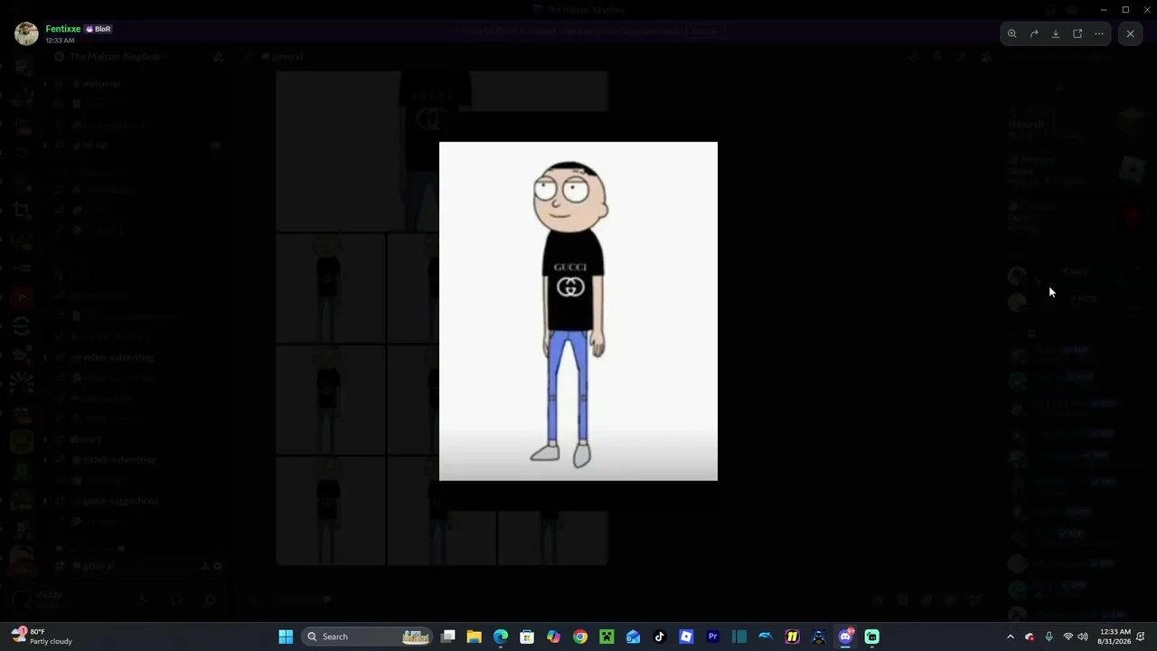Image resolution: width=1157 pixels, height=651 pixels.
Task: Open Outlook mail from the taskbar
Action: click(634, 637)
